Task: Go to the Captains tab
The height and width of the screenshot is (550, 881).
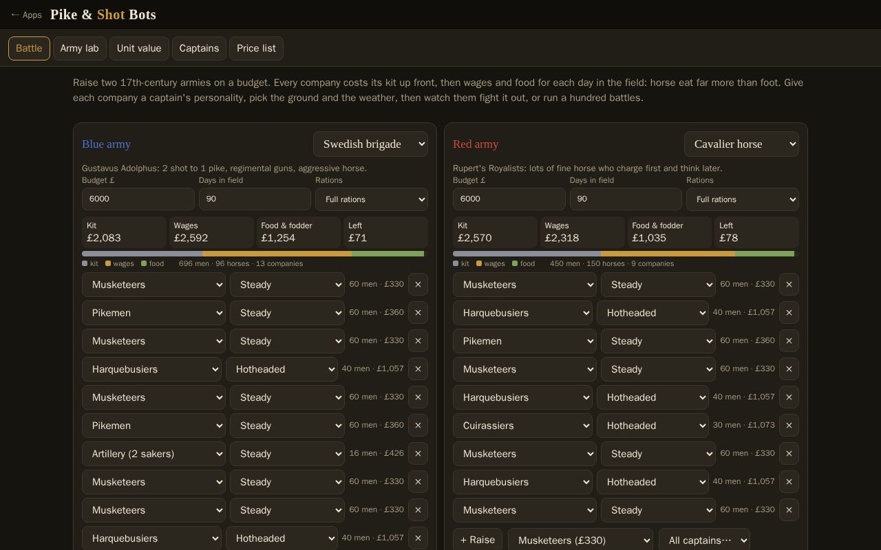Action: (x=199, y=48)
